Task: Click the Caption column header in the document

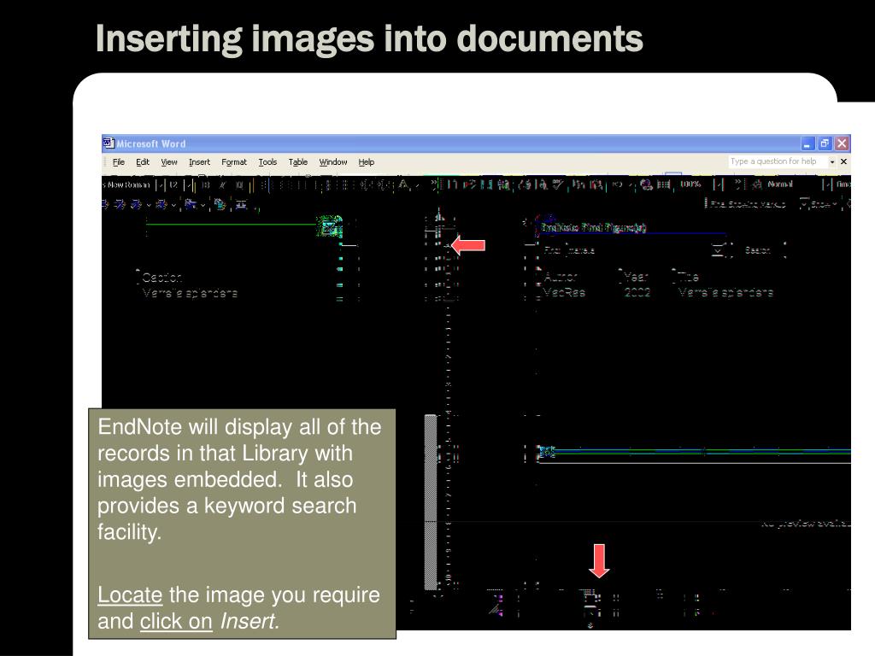Action: point(161,278)
